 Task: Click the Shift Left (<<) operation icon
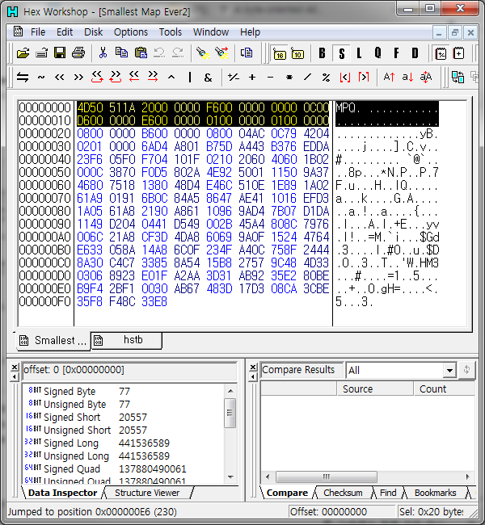point(60,78)
